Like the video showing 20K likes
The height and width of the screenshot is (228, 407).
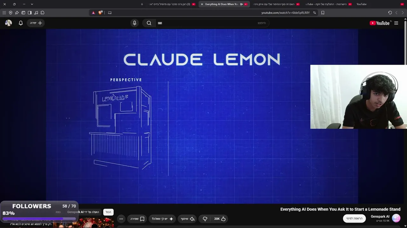tap(220, 219)
